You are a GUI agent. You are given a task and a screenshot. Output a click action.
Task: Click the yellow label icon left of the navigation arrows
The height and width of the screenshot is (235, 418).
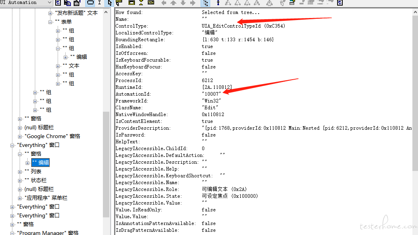pyautogui.click(x=151, y=3)
